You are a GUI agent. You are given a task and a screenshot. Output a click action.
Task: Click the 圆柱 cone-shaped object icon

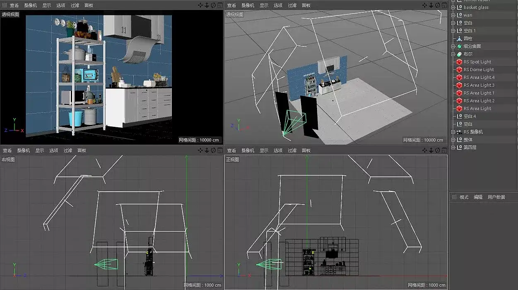click(x=459, y=38)
